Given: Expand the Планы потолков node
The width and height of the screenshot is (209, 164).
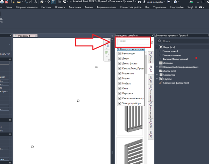Looking at the screenshot, I should 160,55.
